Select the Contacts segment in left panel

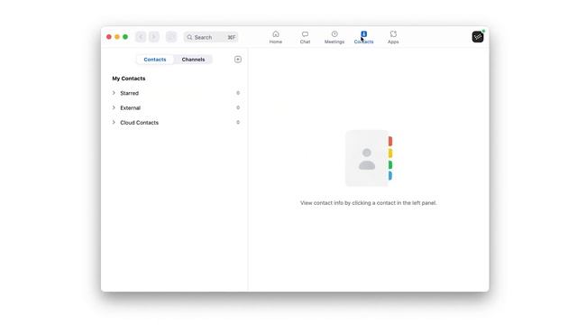[x=155, y=60]
